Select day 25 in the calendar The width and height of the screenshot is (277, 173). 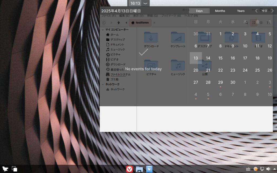258,70
